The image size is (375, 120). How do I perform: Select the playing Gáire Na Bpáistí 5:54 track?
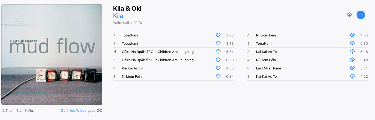coord(158,52)
